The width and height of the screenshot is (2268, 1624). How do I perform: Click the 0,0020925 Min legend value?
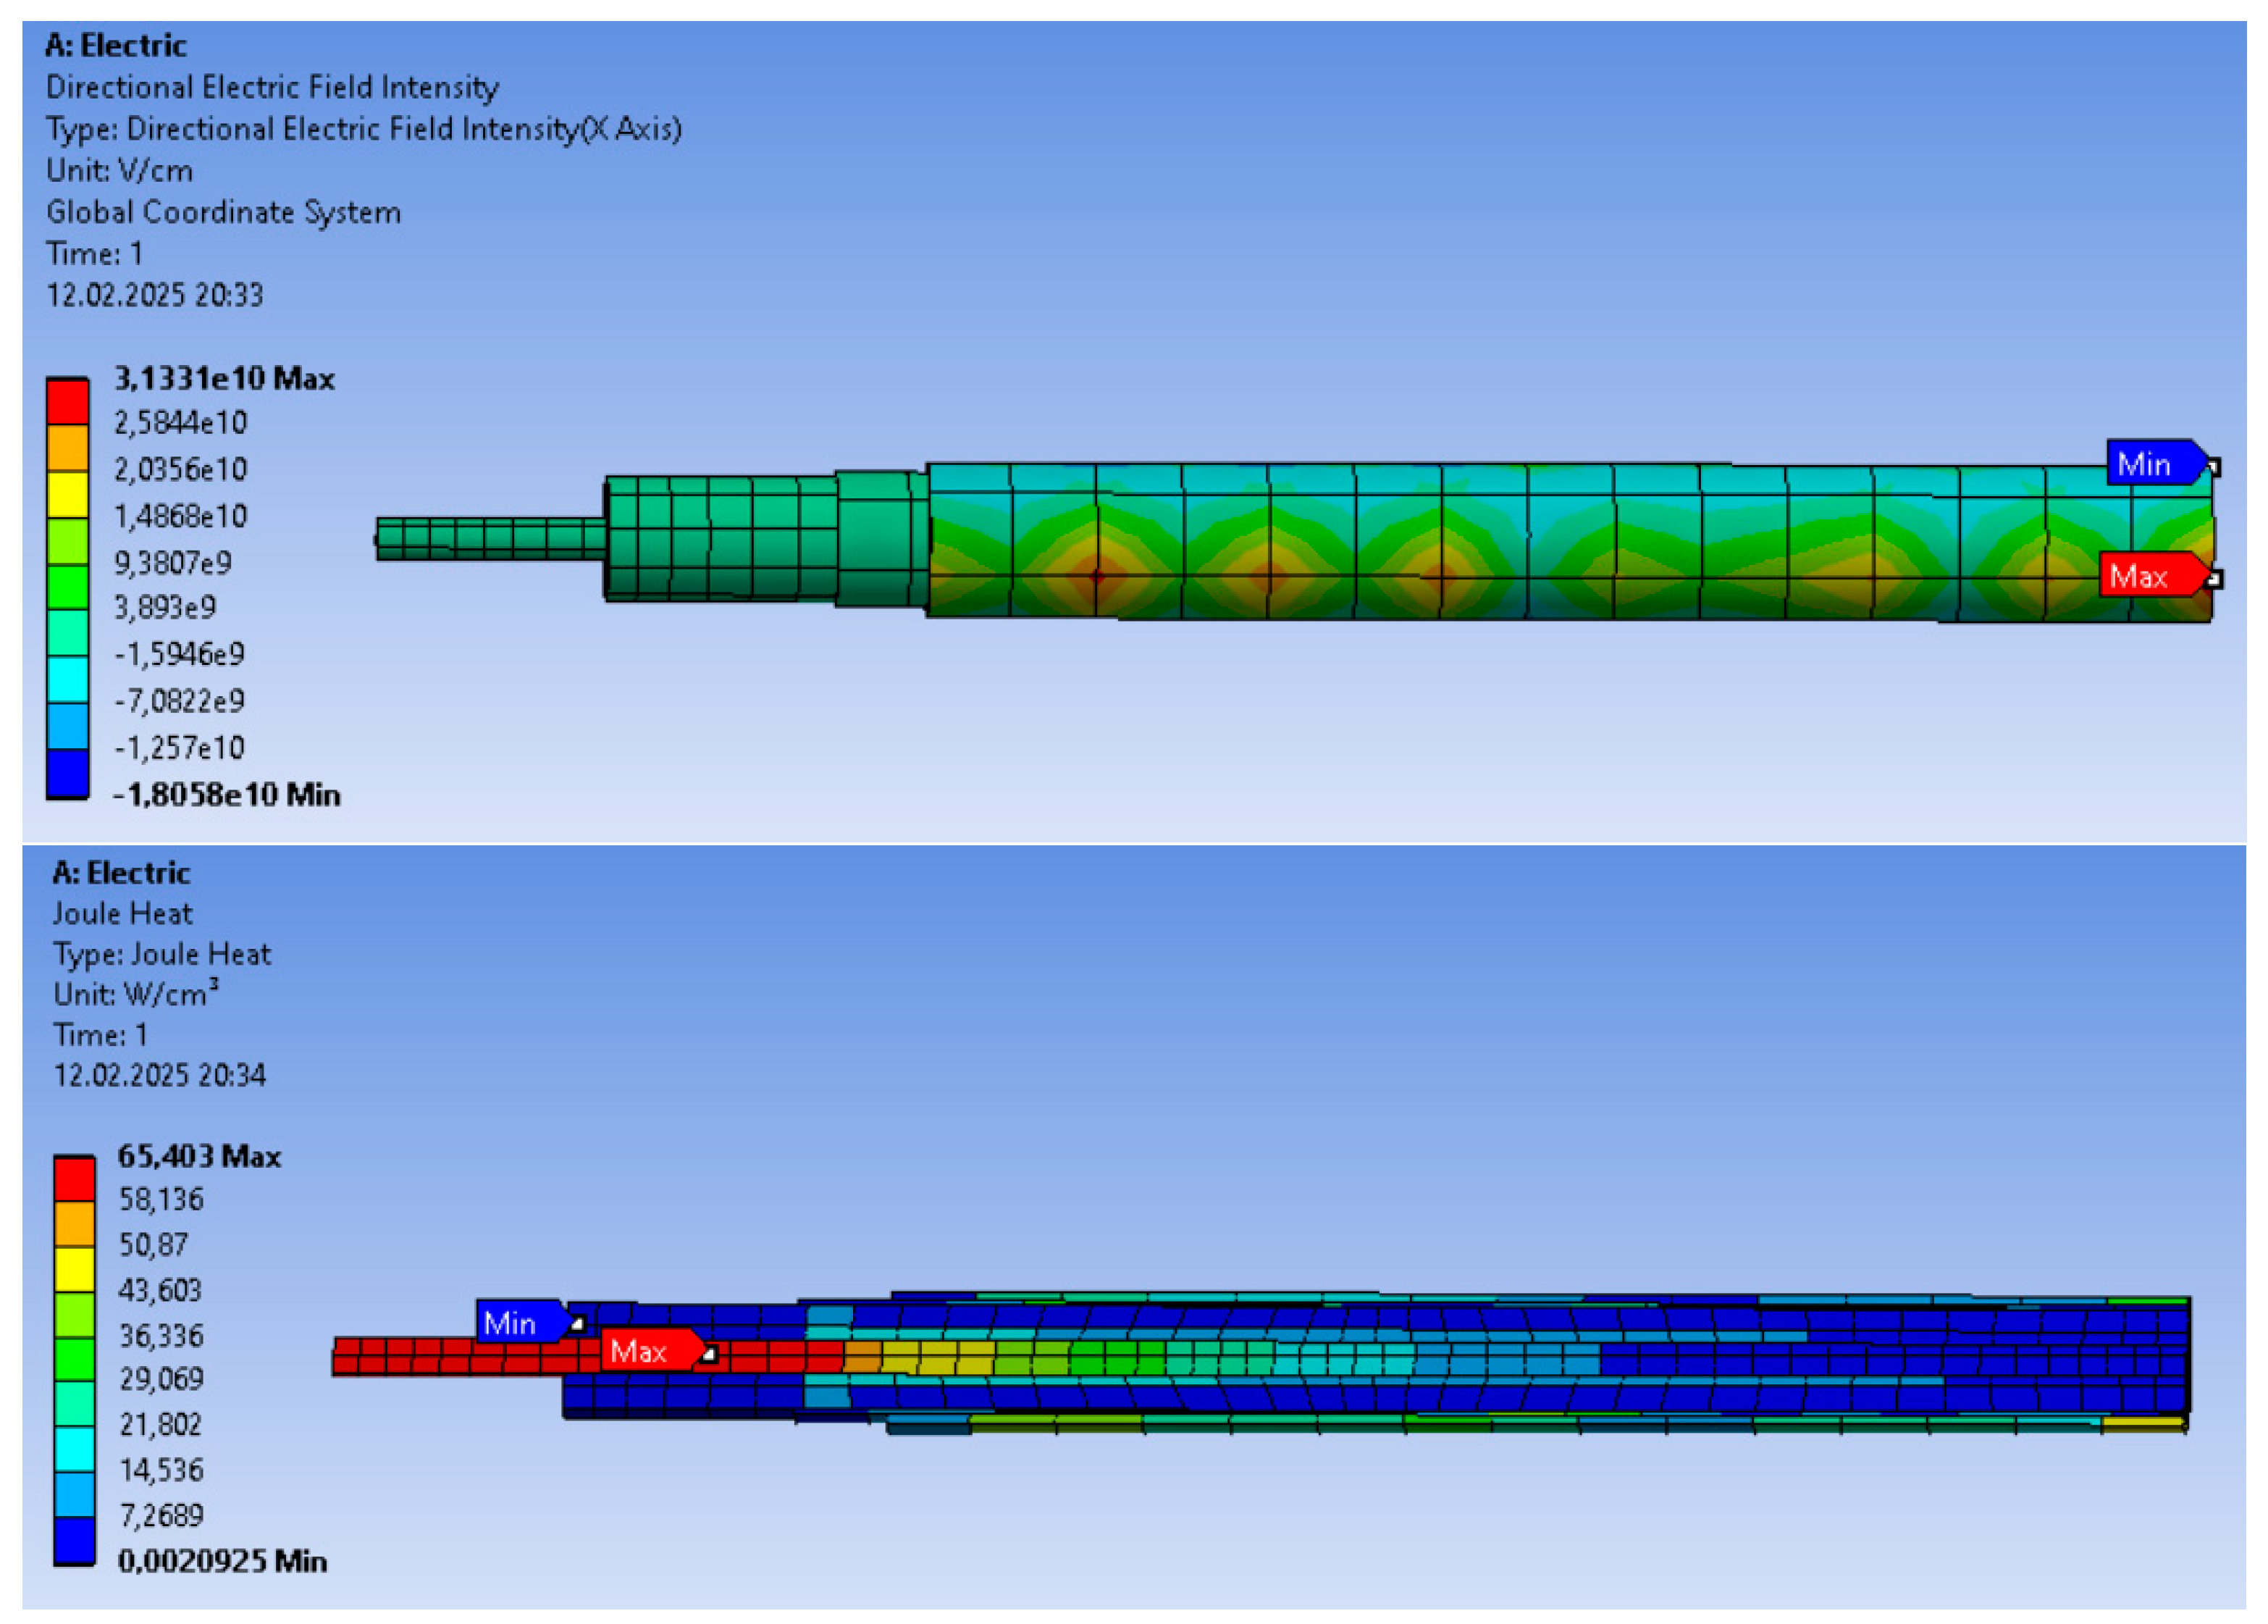click(x=222, y=1561)
